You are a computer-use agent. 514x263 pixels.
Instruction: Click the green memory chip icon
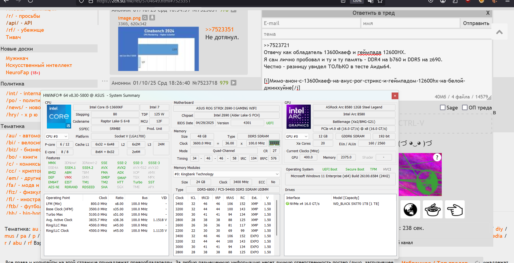coord(274,143)
